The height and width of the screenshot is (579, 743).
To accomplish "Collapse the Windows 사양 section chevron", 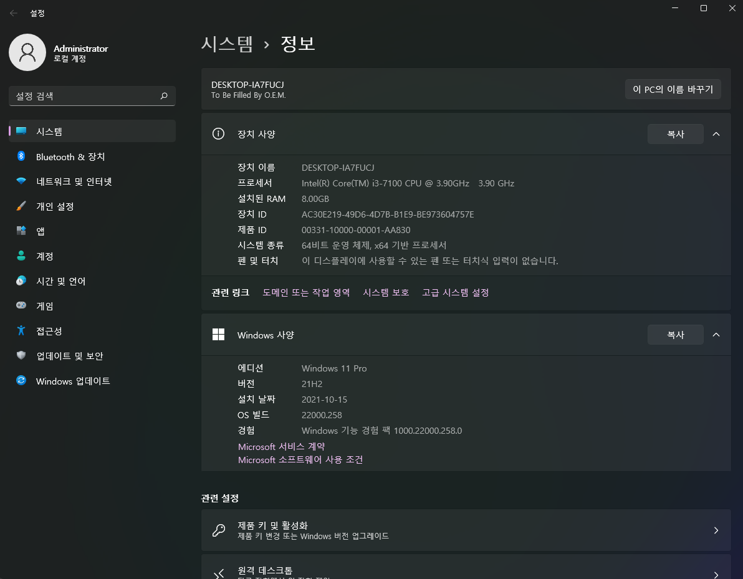I will (x=716, y=335).
